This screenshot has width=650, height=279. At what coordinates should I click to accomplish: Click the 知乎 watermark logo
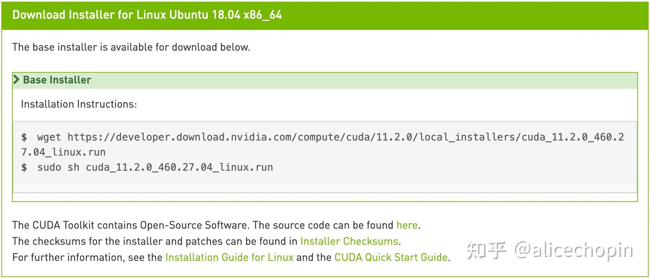(x=487, y=250)
